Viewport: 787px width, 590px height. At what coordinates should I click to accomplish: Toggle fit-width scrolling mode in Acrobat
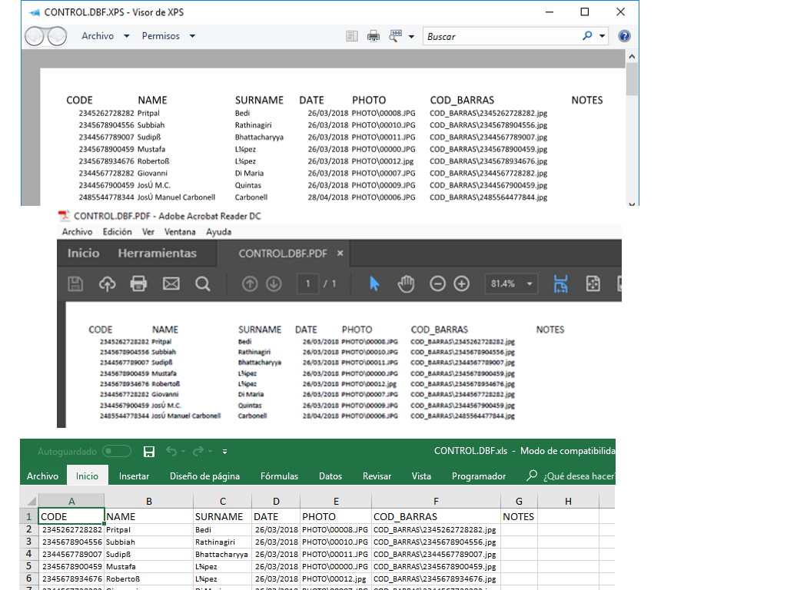tap(560, 283)
